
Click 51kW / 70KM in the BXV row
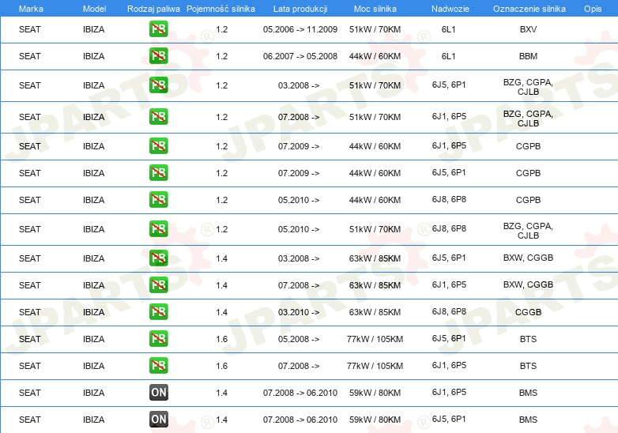375,29
